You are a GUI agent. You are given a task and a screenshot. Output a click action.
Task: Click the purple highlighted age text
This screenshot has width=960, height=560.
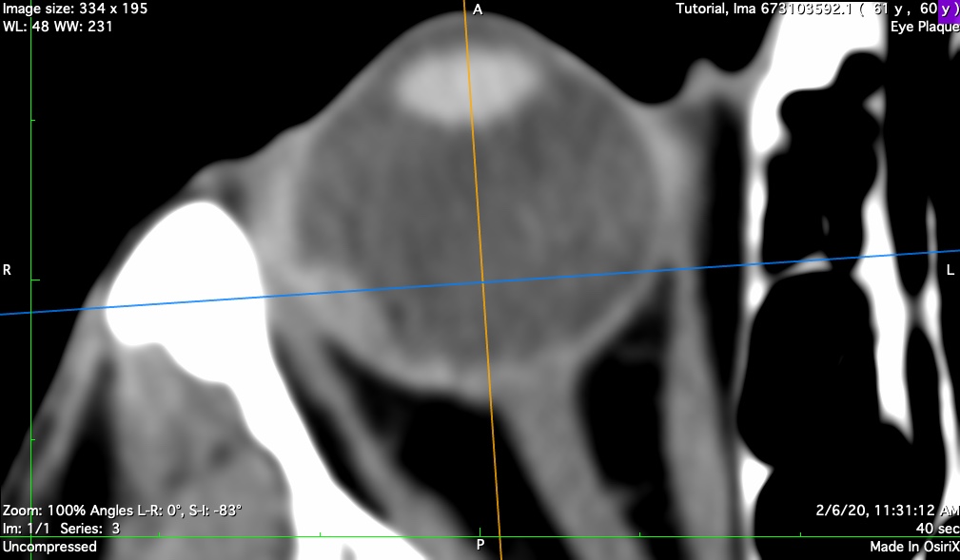click(948, 9)
